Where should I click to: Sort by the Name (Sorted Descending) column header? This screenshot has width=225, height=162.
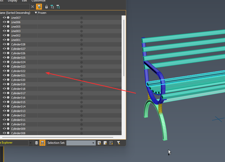(15, 13)
